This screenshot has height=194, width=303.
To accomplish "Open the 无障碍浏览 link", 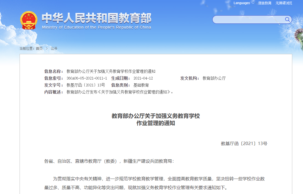I will point(284,3).
